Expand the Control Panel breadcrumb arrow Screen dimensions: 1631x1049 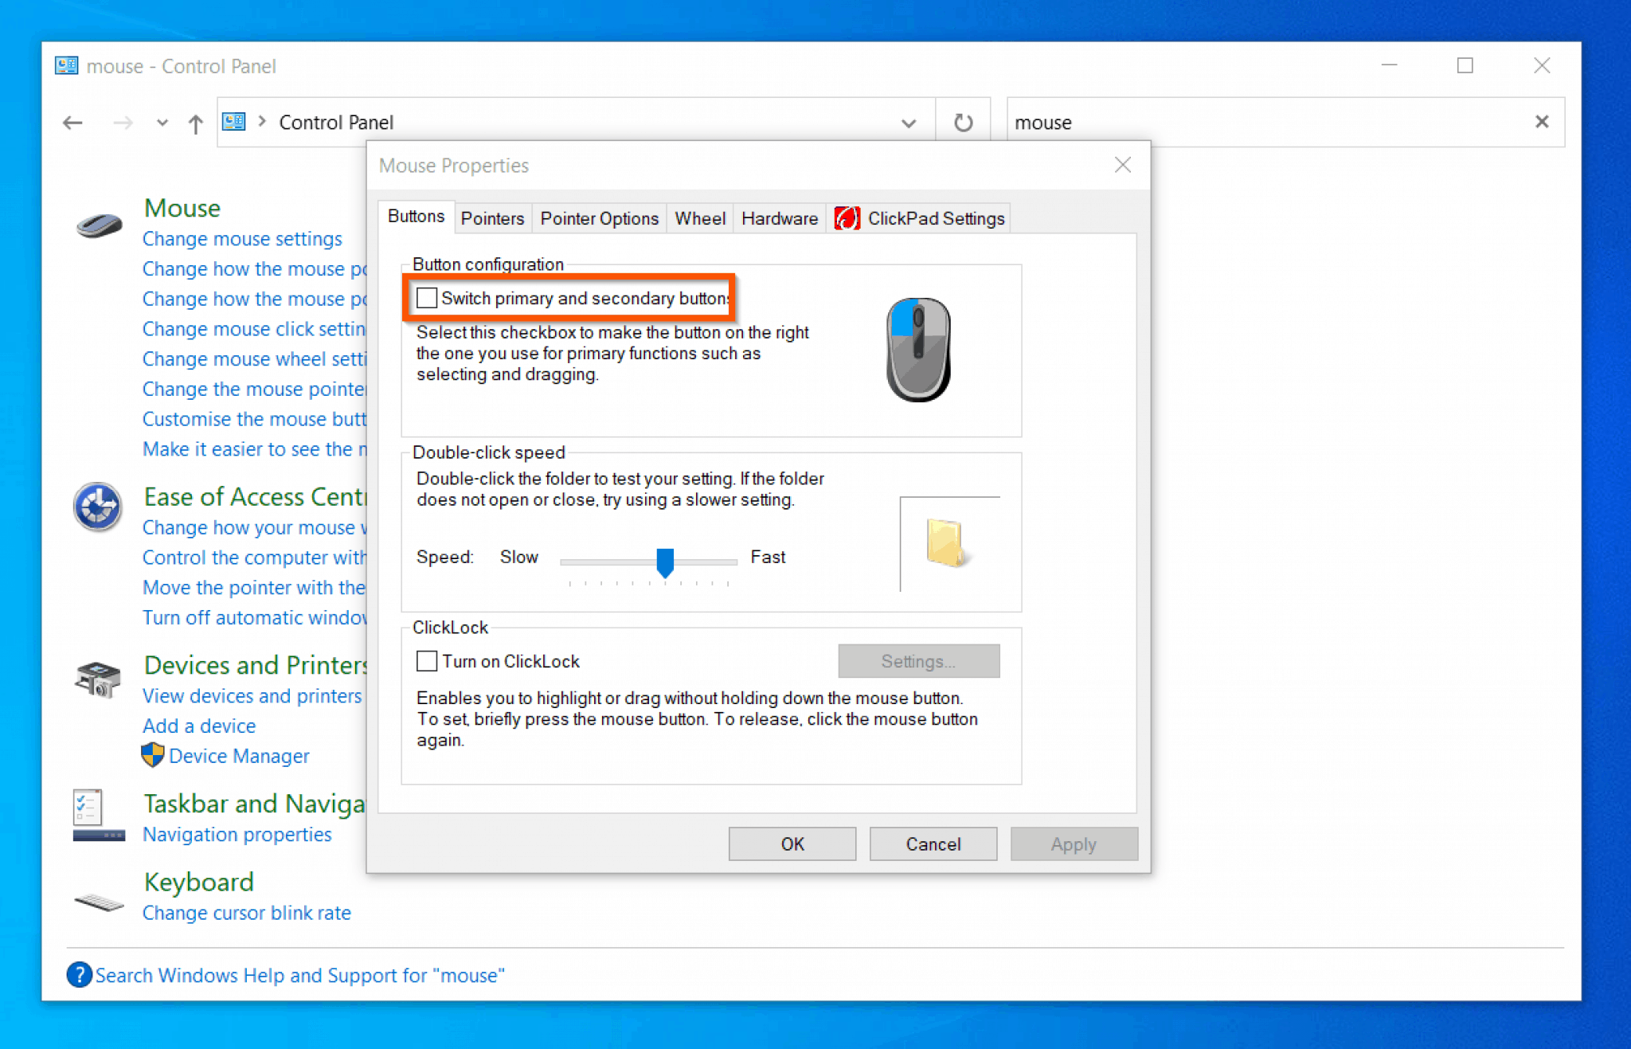(x=260, y=122)
